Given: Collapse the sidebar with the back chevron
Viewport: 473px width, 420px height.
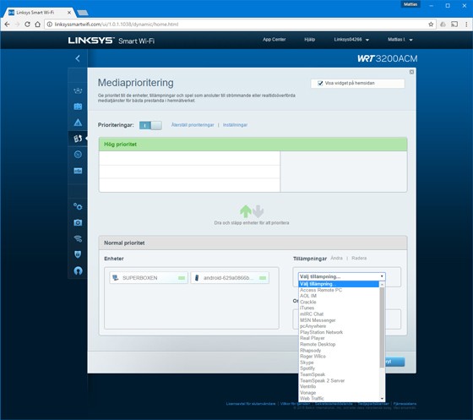Looking at the screenshot, I should [x=78, y=58].
